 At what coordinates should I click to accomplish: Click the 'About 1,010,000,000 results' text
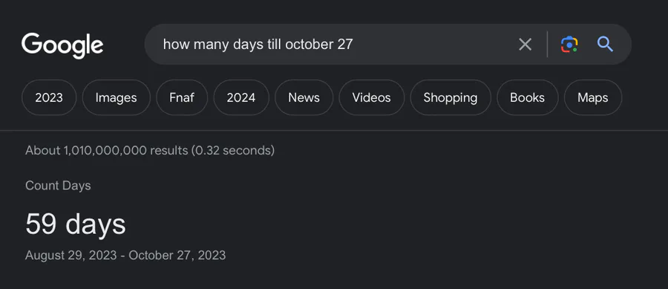point(106,151)
